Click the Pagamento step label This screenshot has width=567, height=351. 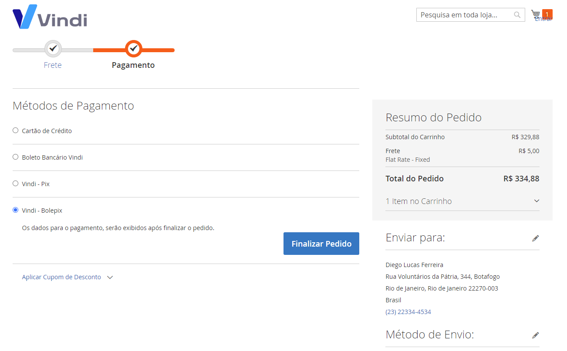click(x=133, y=65)
